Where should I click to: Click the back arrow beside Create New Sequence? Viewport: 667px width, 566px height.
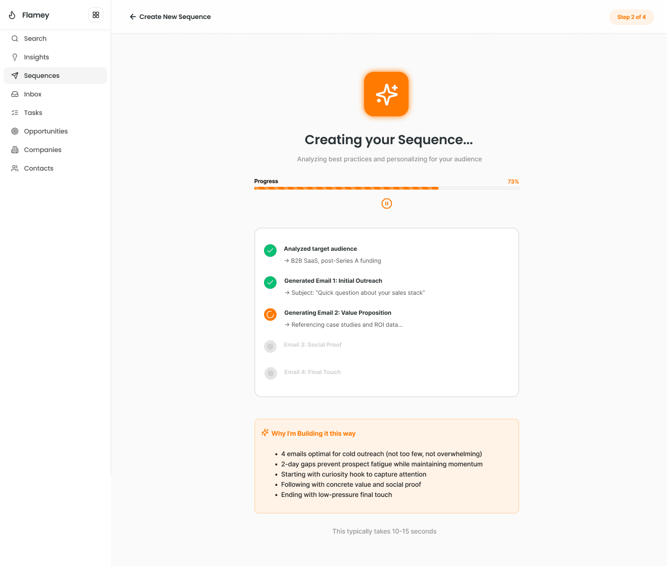point(133,17)
